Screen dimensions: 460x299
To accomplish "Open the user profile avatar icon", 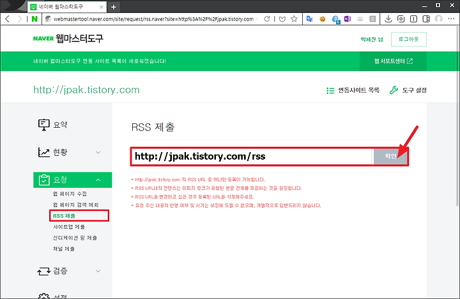I will tap(438, 19).
